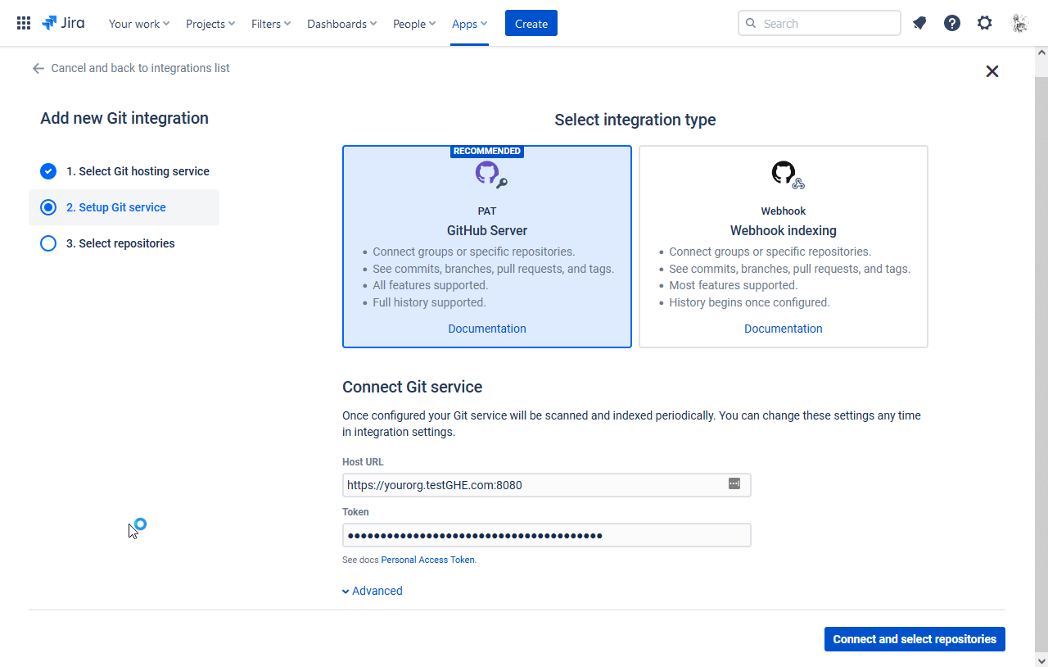Click History begins once configured text
Viewport: 1048px width, 667px height.
(749, 302)
